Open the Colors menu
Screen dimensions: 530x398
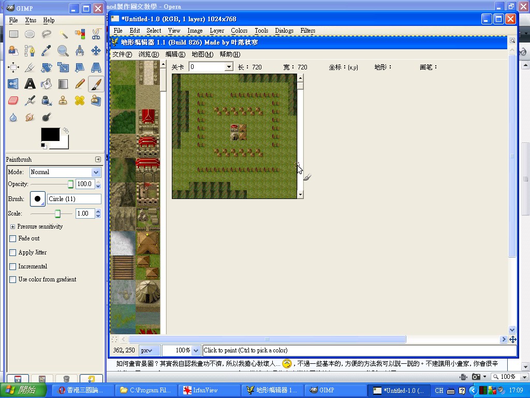pos(239,31)
